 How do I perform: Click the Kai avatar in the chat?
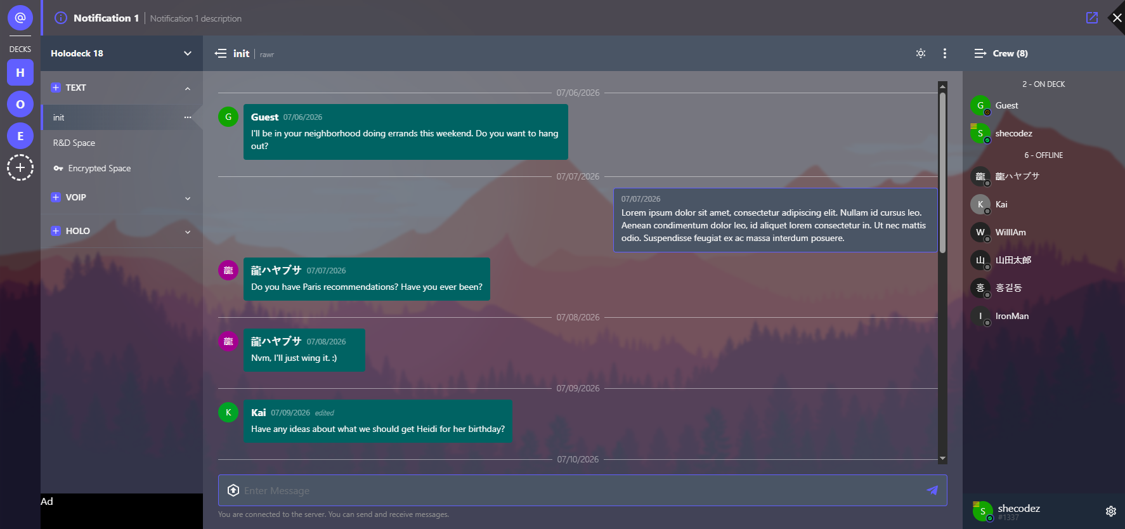click(228, 412)
